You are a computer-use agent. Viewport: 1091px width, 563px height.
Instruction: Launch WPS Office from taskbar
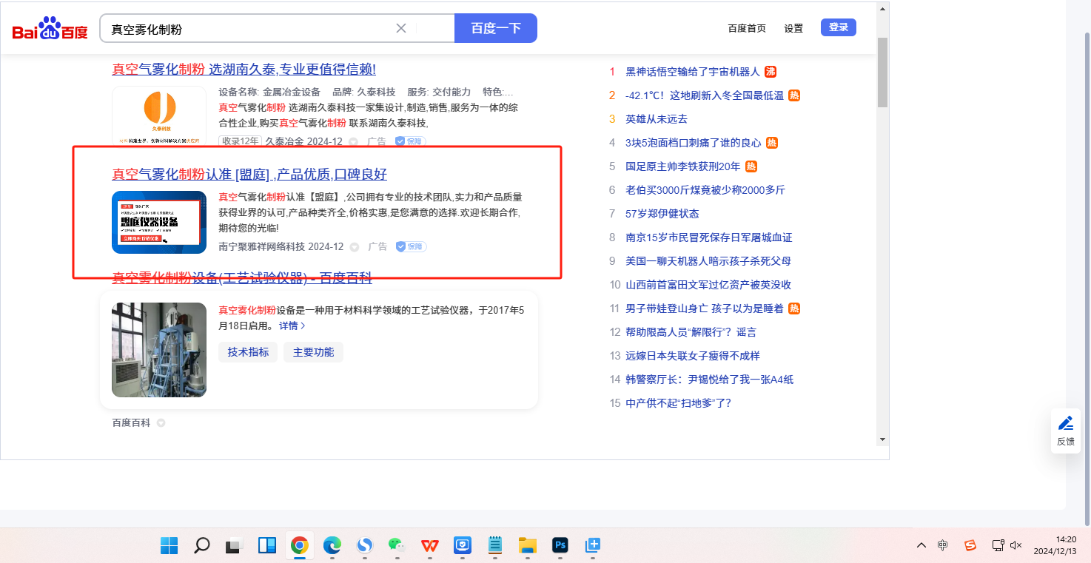point(429,546)
